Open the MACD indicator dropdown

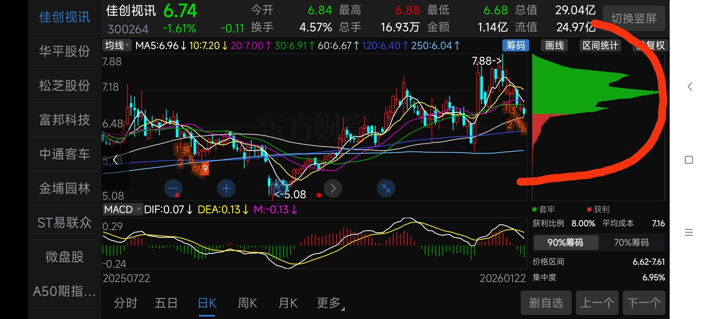(x=122, y=209)
